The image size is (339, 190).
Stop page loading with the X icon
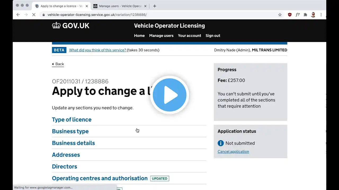click(x=34, y=15)
